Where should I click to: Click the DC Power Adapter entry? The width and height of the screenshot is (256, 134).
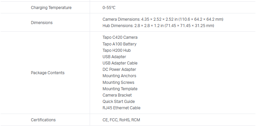(119, 70)
